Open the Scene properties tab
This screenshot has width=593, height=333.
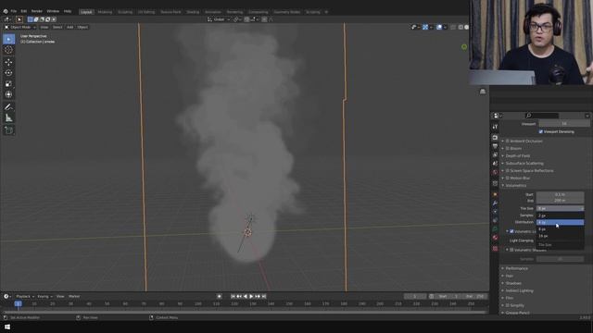[x=495, y=164]
